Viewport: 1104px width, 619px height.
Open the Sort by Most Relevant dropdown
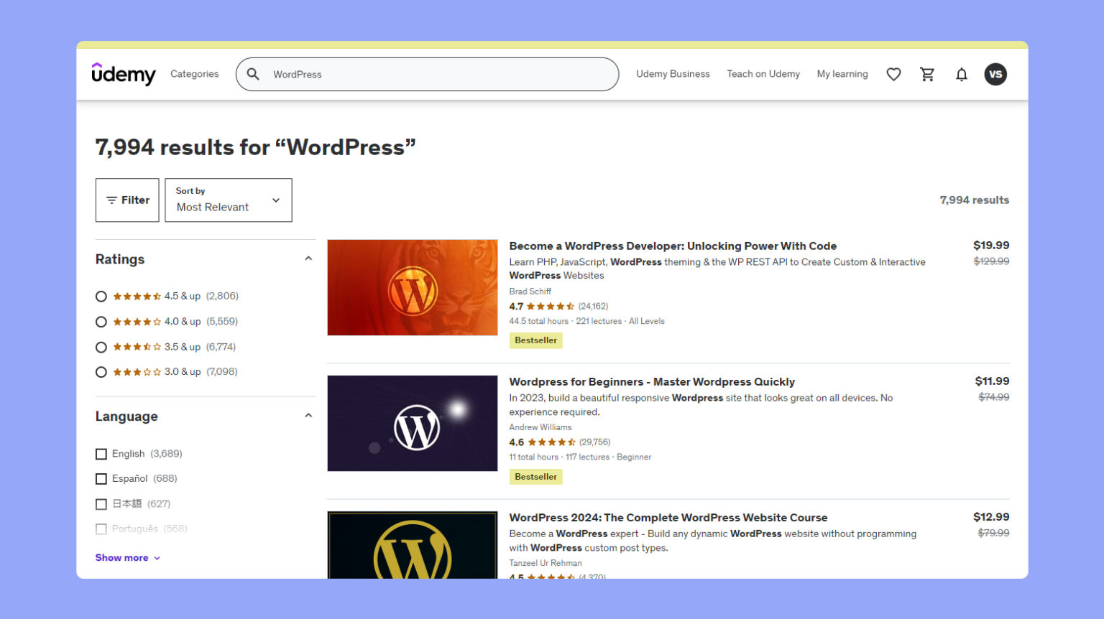228,200
